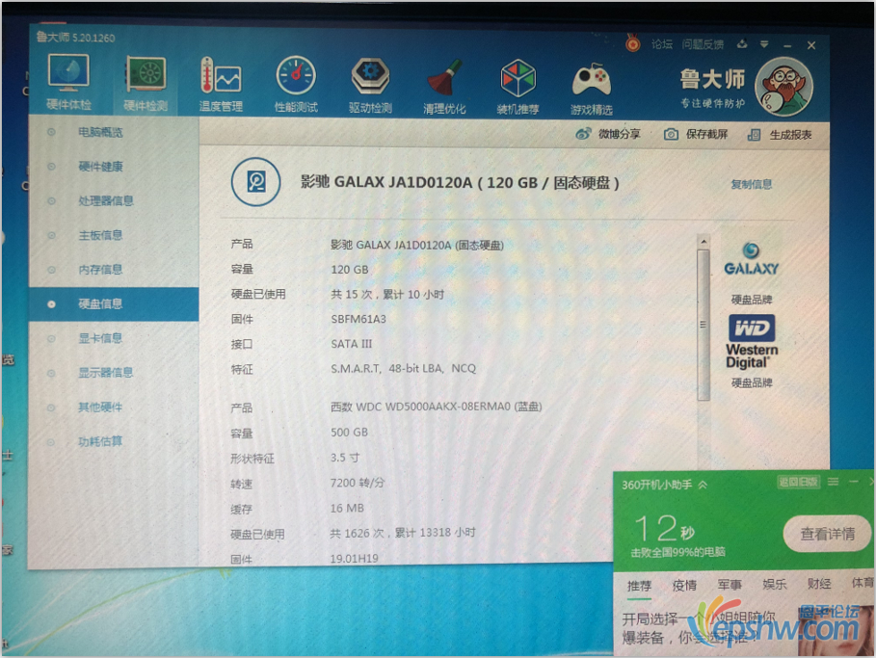
Task: Open 清理优化 cleanup optimization
Action: pos(444,86)
